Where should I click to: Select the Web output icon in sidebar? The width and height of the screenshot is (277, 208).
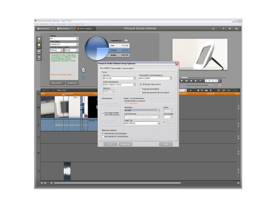39,58
